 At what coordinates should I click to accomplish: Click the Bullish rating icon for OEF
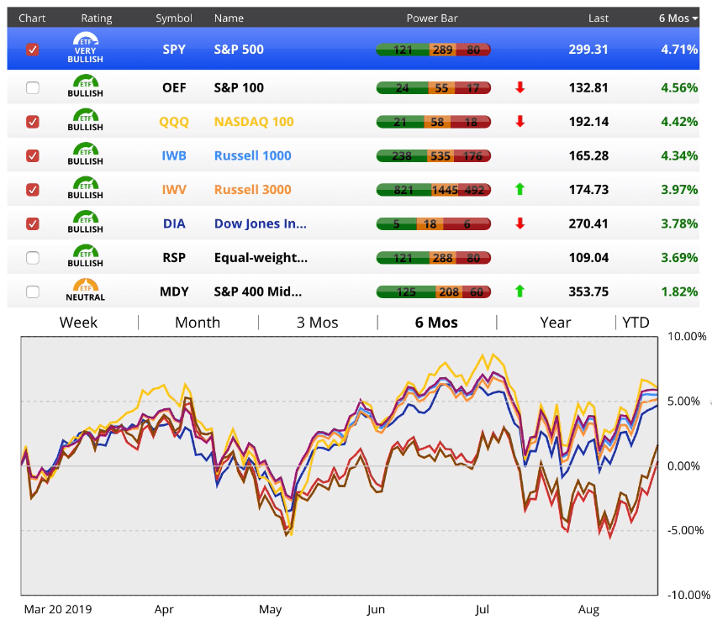[x=86, y=86]
